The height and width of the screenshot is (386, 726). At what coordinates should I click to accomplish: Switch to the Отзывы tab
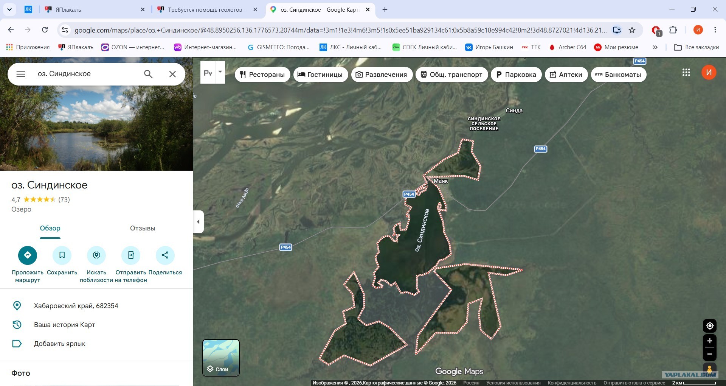point(143,228)
